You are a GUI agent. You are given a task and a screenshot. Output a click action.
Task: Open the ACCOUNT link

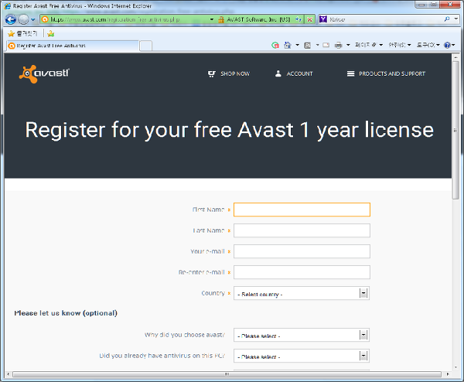coord(299,73)
